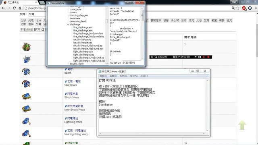Click the 詛咒 tag filter button
Viewport: 258px width, 145px height.
(x=229, y=21)
